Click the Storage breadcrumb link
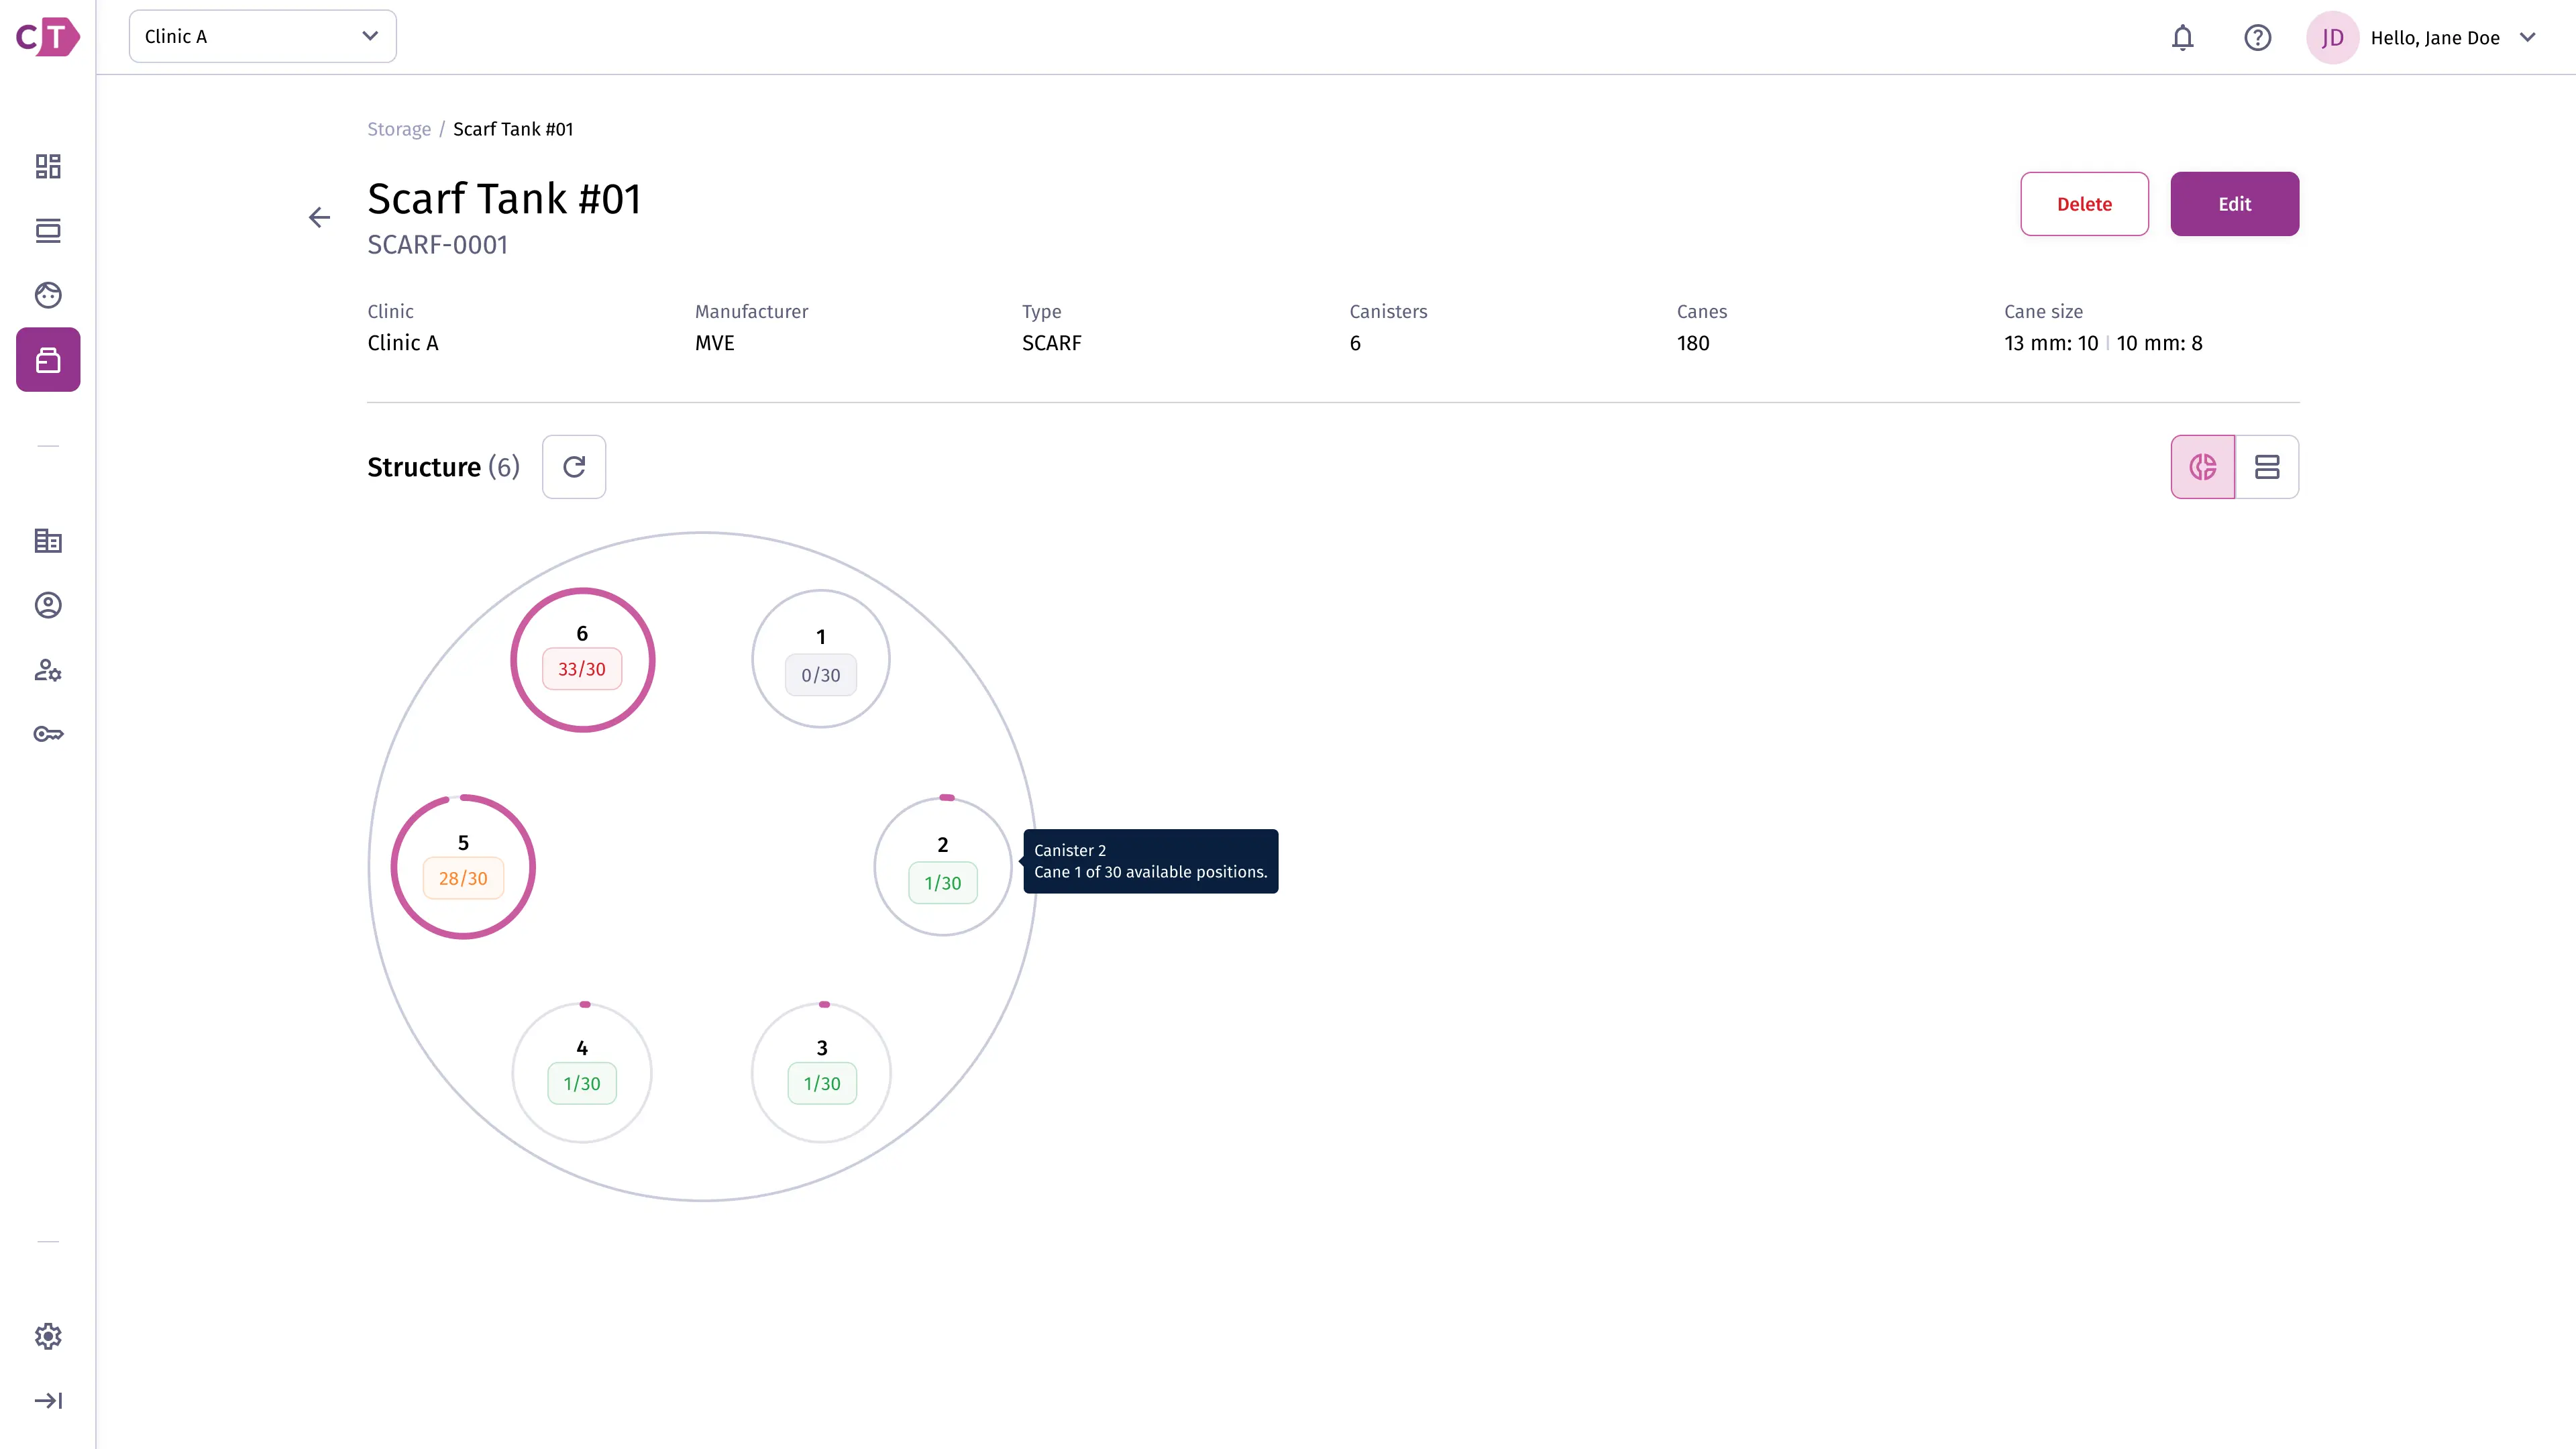Image resolution: width=2576 pixels, height=1449 pixels. coord(399,129)
